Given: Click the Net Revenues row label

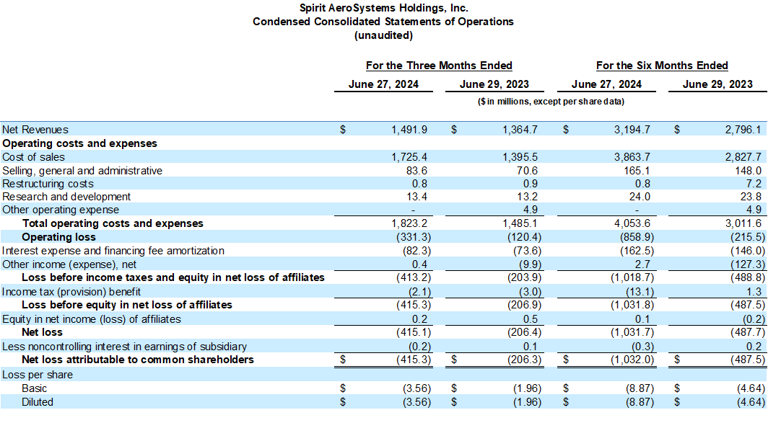Looking at the screenshot, I should (35, 130).
